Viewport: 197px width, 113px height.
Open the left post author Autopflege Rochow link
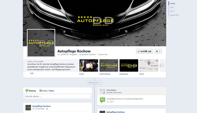click(x=41, y=106)
